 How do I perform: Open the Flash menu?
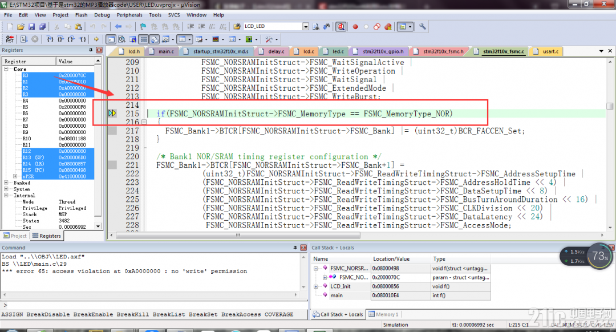[x=81, y=15]
